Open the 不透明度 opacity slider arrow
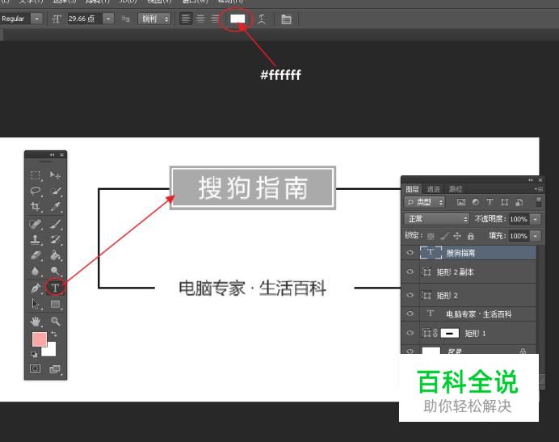Image resolution: width=559 pixels, height=442 pixels. tap(535, 219)
